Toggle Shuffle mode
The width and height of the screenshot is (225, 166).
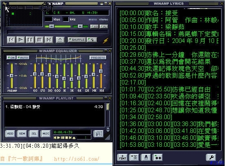77,40
